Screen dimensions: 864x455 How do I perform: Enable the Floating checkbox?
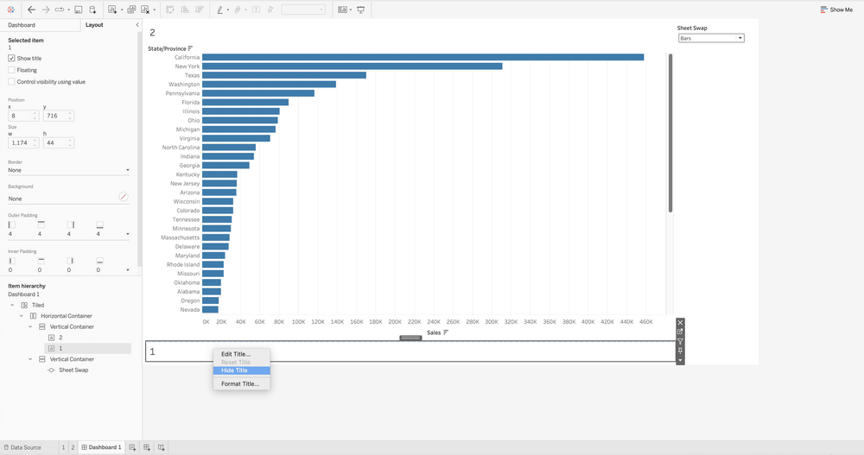click(11, 70)
